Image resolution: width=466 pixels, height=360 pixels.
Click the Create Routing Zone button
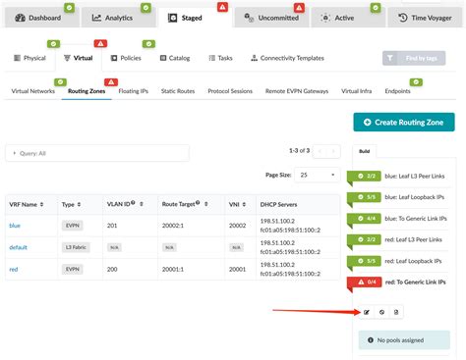(x=404, y=123)
